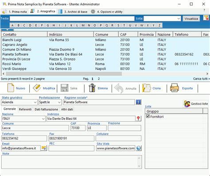Collapse the search panel arrow
Image resolution: width=210 pixels, height=176 pixels.
(x=7, y=30)
